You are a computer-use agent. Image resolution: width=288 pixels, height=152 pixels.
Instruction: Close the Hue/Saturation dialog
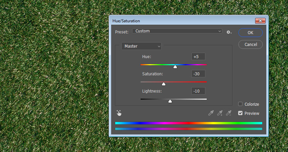pos(260,21)
